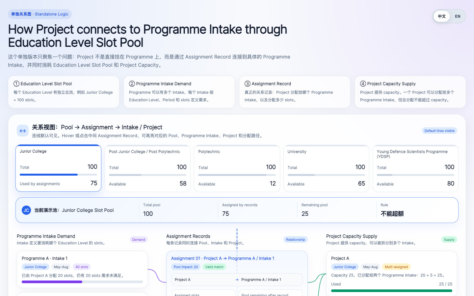Click the Junior College tag in Programme A · Intake 1
Screen dimensions: 474x296
click(x=36, y=267)
